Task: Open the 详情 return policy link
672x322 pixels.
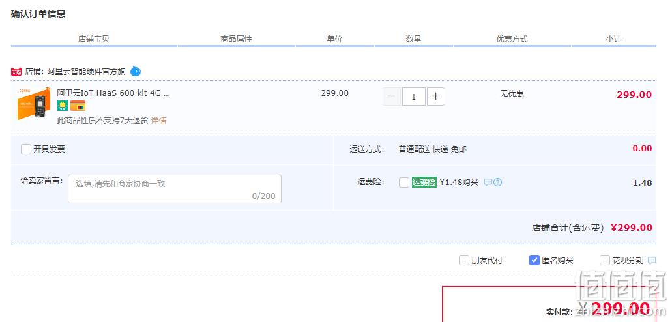Action: pyautogui.click(x=158, y=121)
